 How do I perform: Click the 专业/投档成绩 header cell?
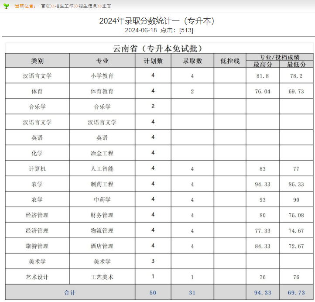coord(279,57)
